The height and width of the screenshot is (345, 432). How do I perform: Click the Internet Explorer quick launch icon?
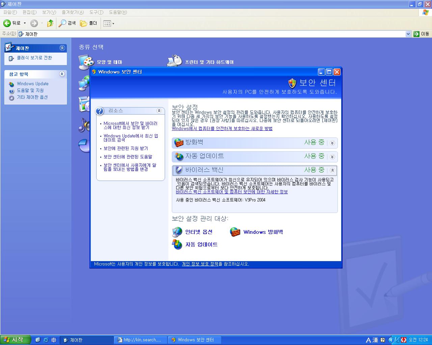tap(46, 340)
